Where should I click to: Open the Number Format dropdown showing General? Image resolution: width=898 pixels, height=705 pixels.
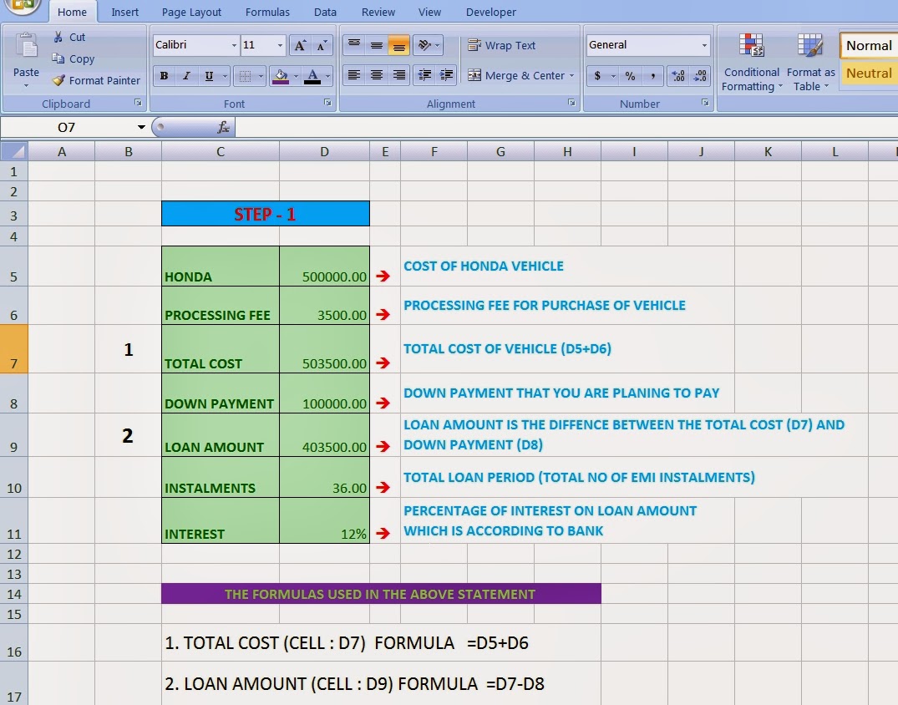pyautogui.click(x=647, y=44)
